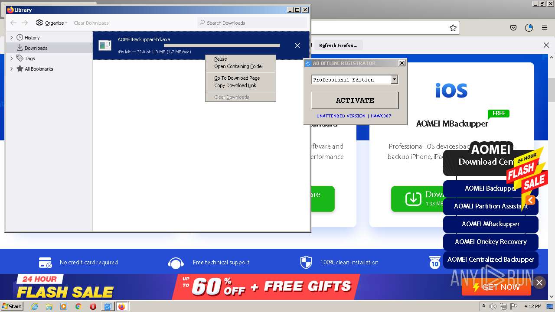Image resolution: width=555 pixels, height=312 pixels.
Task: Open AOMEI Backupper in Download Center
Action: (x=490, y=188)
